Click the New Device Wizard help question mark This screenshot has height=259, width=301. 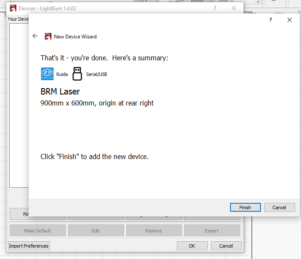(x=270, y=20)
